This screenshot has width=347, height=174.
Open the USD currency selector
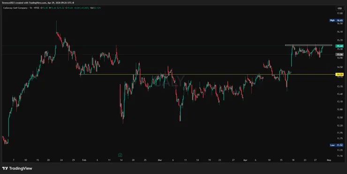click(x=339, y=8)
